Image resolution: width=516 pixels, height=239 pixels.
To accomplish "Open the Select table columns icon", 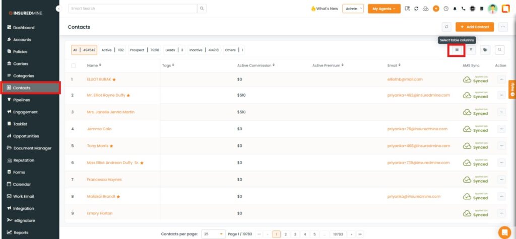I will [x=457, y=50].
